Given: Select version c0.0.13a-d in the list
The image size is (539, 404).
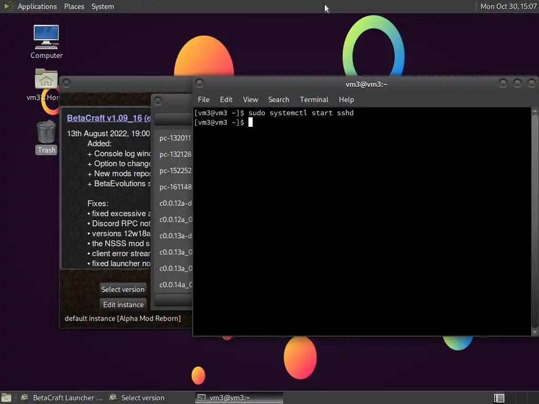Looking at the screenshot, I should 173,236.
